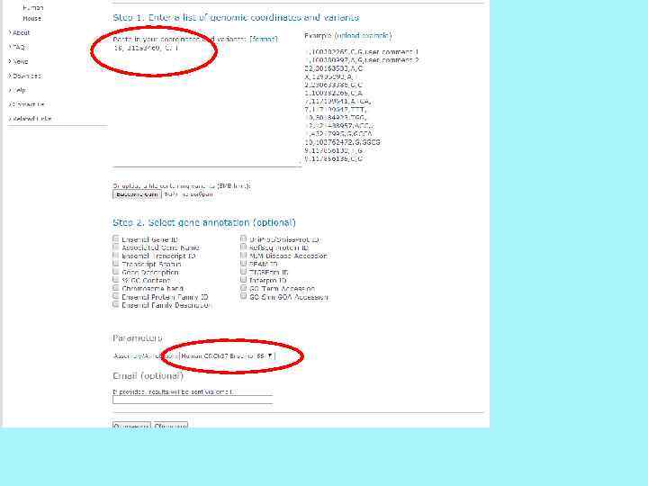Toggle the Transcript Status checkbox
The width and height of the screenshot is (648, 486).
116,264
